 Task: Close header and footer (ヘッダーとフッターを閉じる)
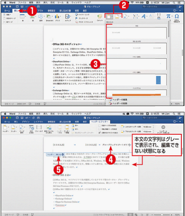pyautogui.click(x=164, y=129)
